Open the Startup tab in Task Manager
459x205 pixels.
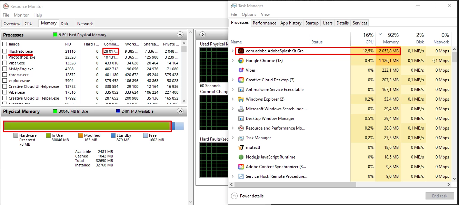[312, 23]
